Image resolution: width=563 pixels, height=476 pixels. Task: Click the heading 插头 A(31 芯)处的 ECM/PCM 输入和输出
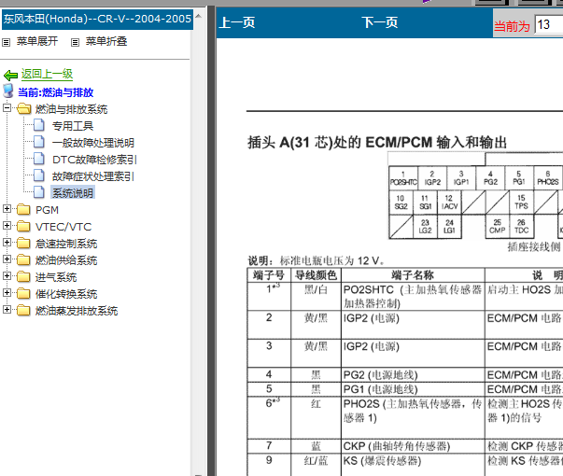(x=377, y=142)
